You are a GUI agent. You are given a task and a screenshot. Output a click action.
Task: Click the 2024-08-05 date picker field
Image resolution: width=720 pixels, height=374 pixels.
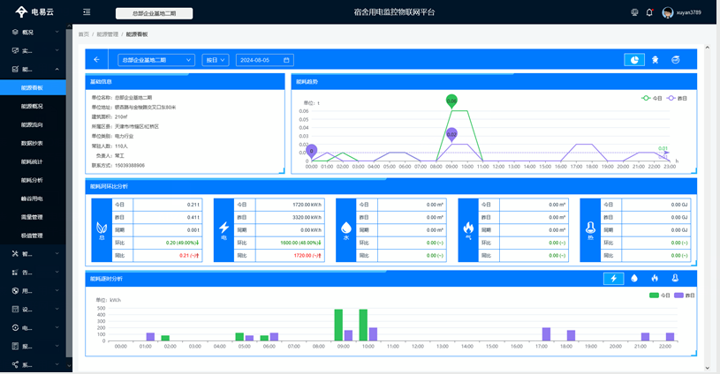tap(264, 60)
